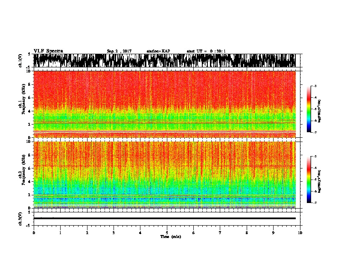Screen dimensions: 338x261
Task: Click the "-7" value on ch.1 colorbar
Action: click(315, 132)
